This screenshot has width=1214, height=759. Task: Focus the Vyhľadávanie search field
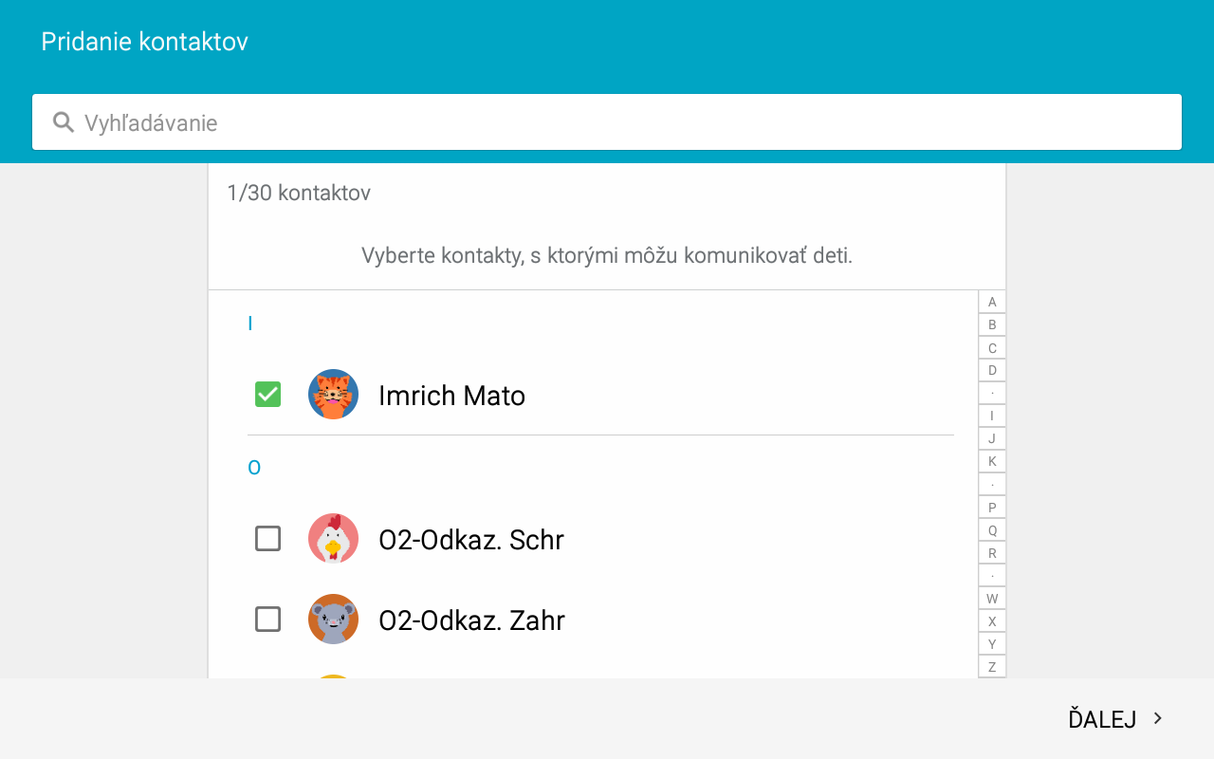tap(607, 122)
